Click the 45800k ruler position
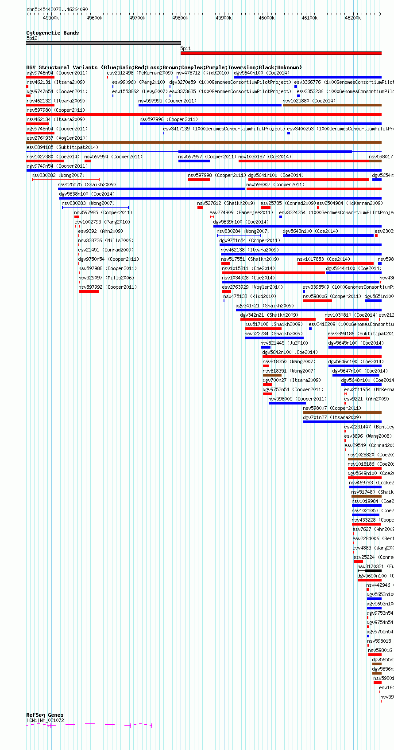Image resolution: width=394 pixels, height=750 pixels. click(x=180, y=18)
